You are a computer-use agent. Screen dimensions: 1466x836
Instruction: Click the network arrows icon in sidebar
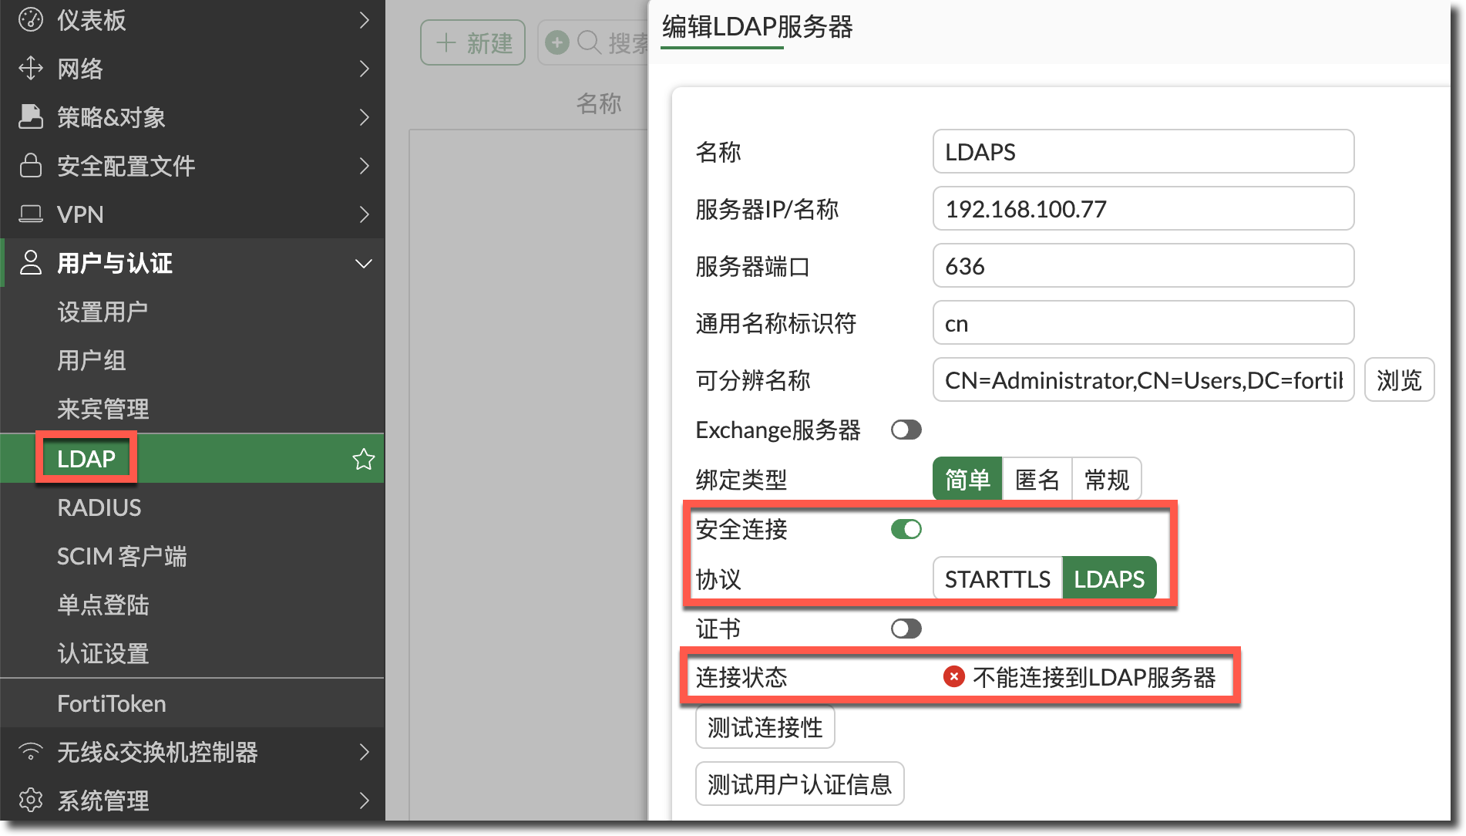(31, 69)
